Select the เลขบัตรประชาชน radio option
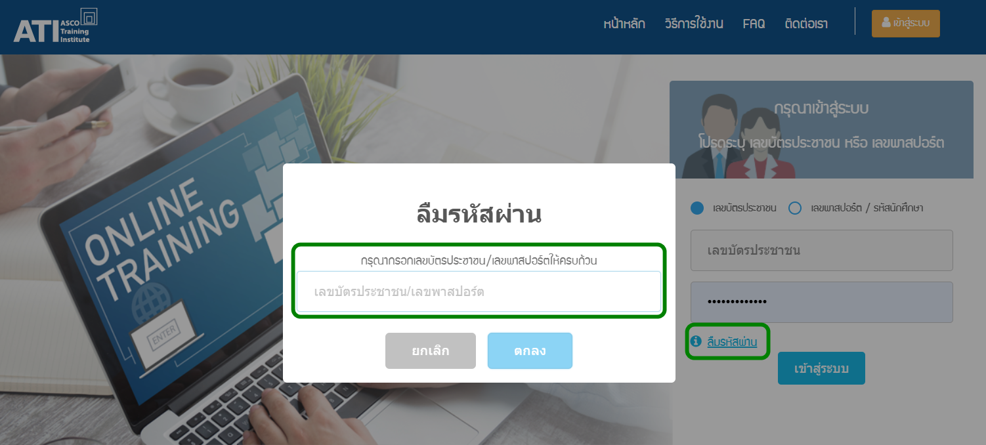Viewport: 986px width, 445px height. (697, 208)
